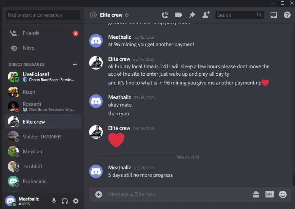Open the help icon
Viewport: 295px width, 209px height.
[287, 15]
